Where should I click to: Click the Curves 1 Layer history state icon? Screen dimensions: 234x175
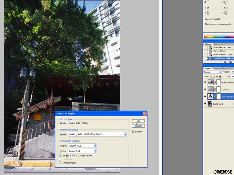(x=210, y=51)
